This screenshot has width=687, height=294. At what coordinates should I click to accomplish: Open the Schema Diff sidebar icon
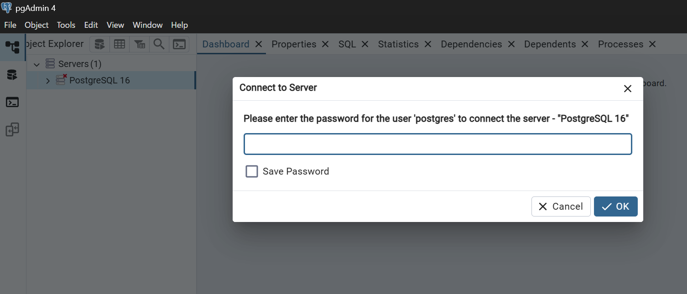[x=12, y=130]
